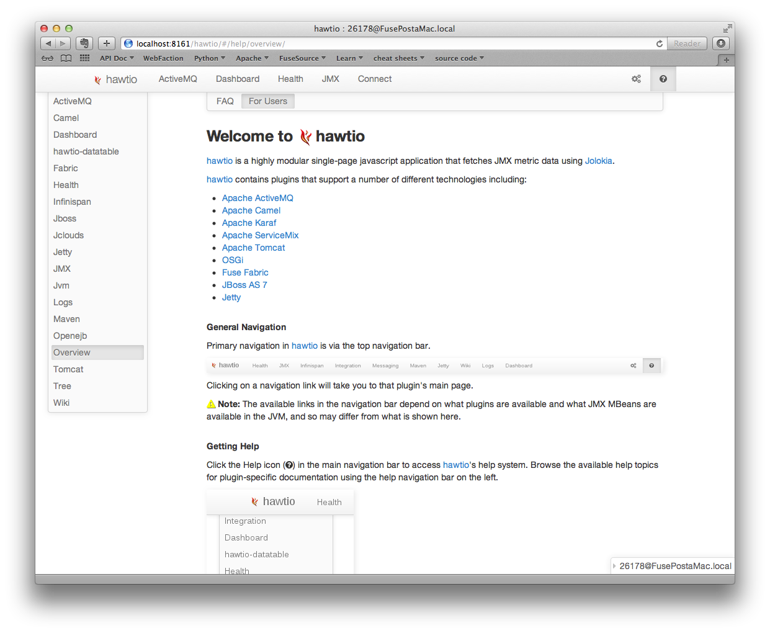Open a new tab with the plus icon
This screenshot has width=770, height=633.
point(726,60)
